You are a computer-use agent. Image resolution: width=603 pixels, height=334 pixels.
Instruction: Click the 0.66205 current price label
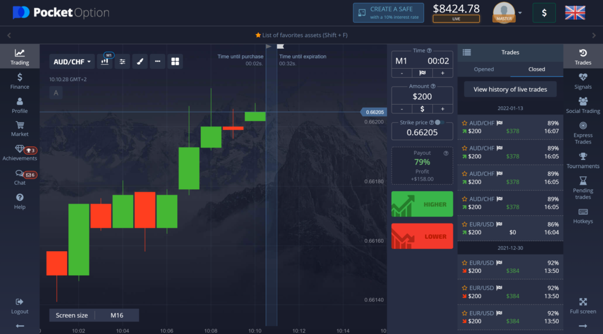pos(374,112)
